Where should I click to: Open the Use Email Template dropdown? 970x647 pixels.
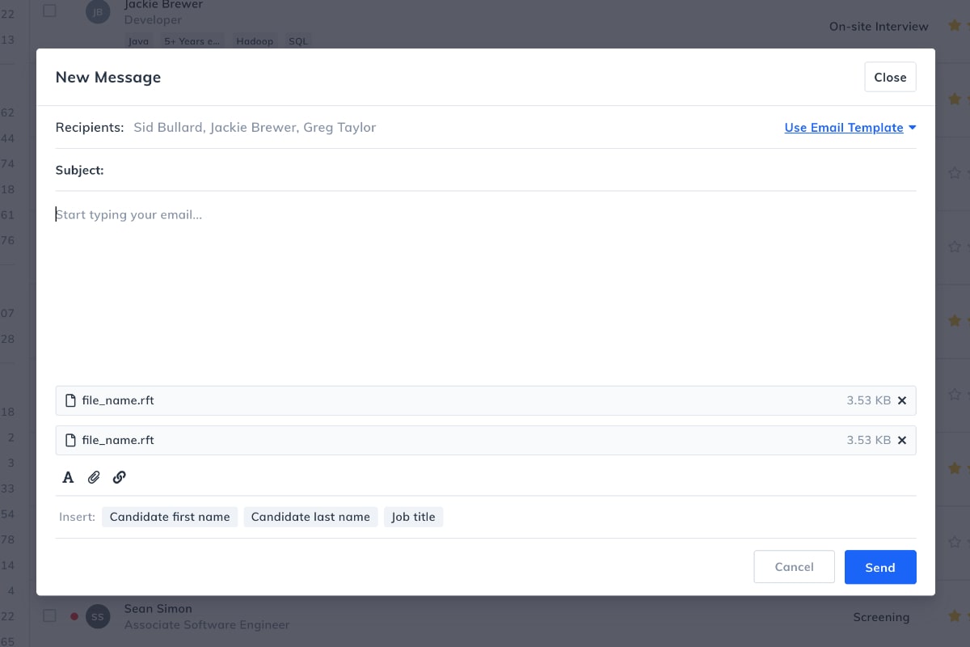coord(843,127)
